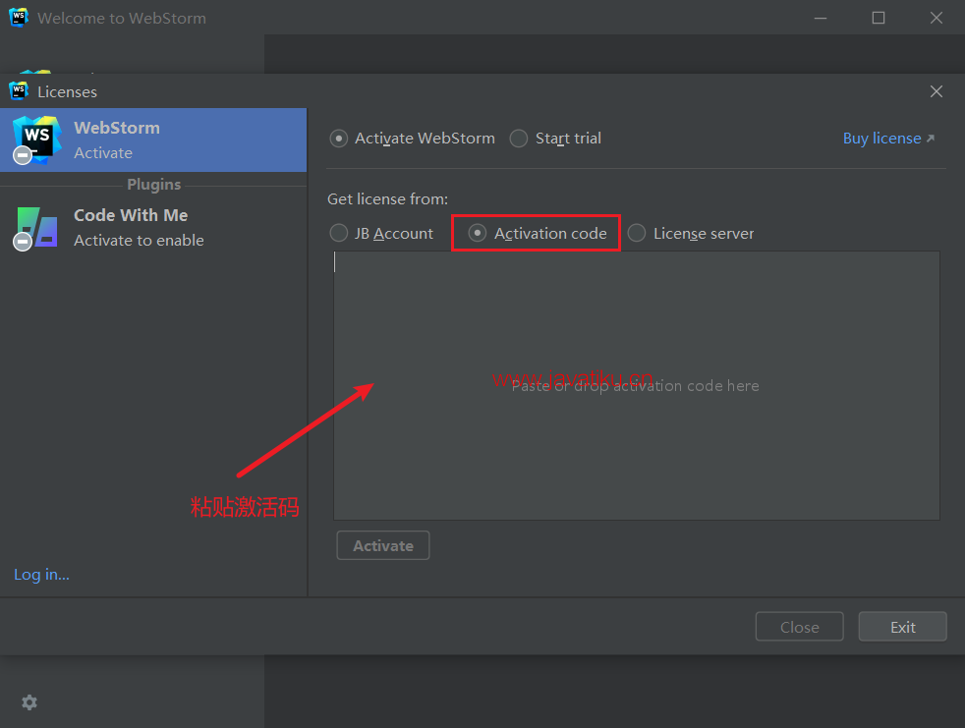
Task: Choose License server option
Action: pos(637,233)
